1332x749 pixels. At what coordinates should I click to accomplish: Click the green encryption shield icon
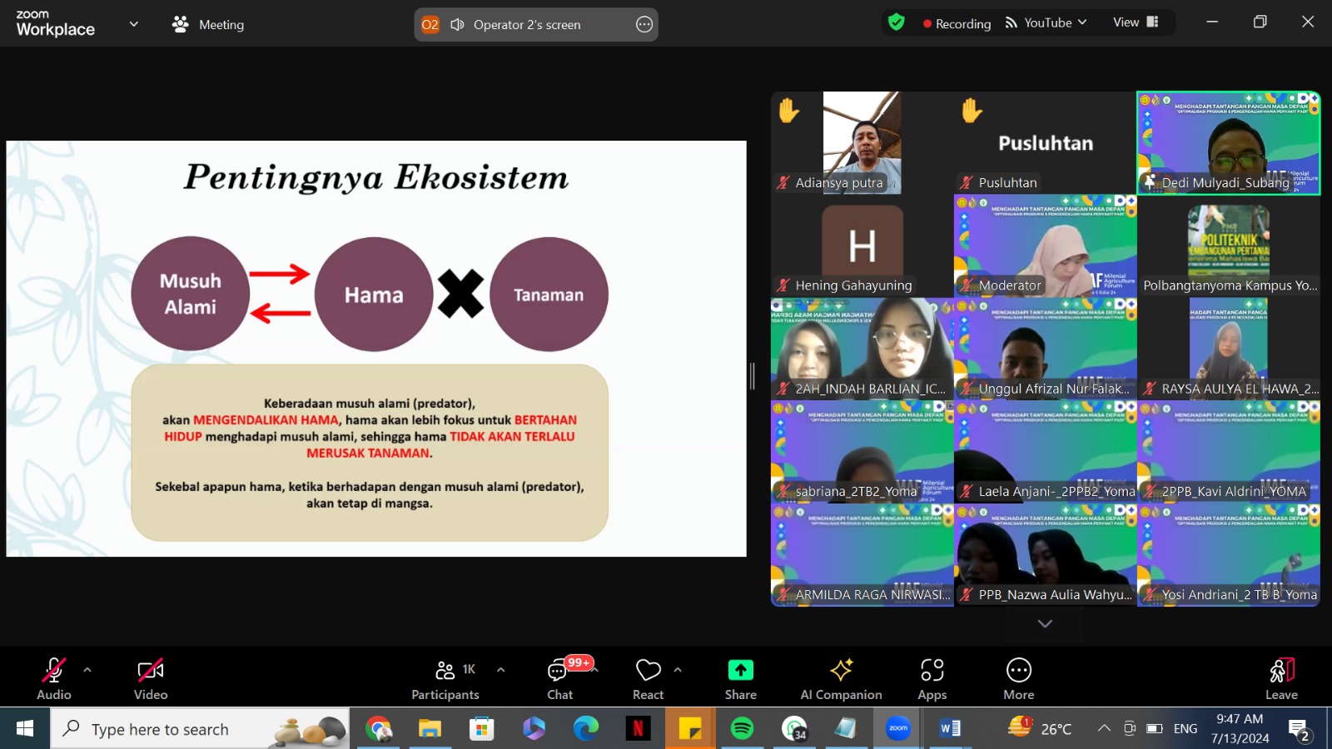(897, 22)
